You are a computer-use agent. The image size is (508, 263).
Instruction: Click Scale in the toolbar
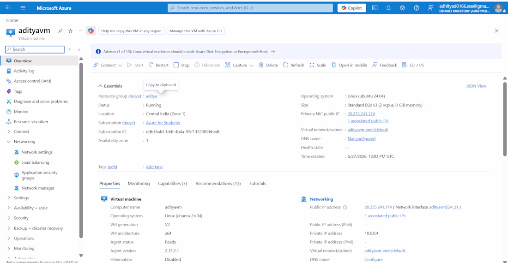[x=318, y=65]
